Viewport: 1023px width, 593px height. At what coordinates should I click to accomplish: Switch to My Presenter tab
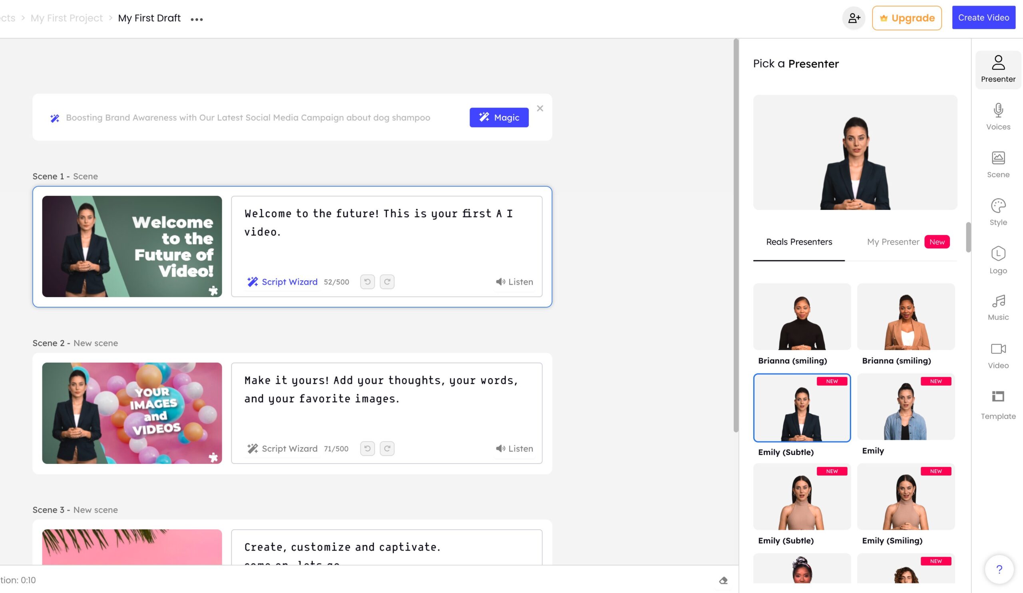pyautogui.click(x=893, y=242)
